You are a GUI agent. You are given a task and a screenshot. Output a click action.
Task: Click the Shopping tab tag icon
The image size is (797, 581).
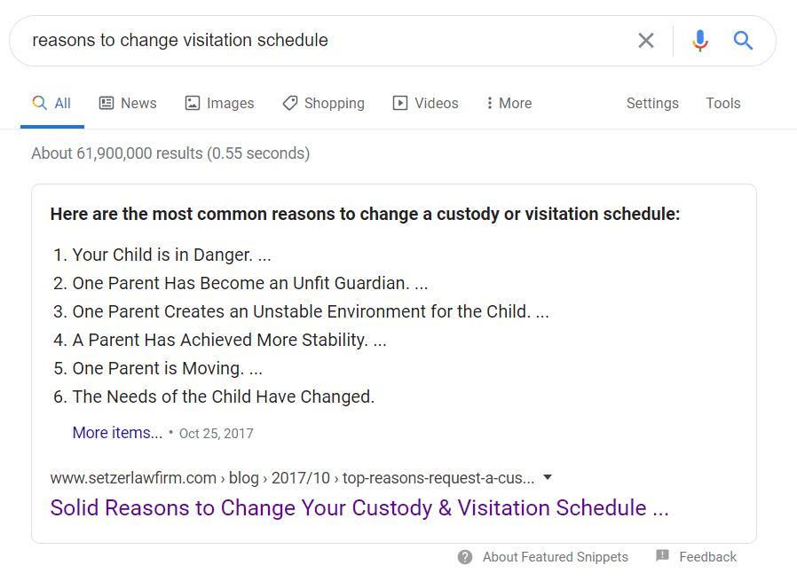(290, 103)
